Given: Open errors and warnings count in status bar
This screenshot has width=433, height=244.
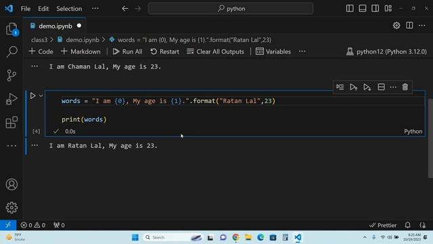Looking at the screenshot, I should point(33,225).
